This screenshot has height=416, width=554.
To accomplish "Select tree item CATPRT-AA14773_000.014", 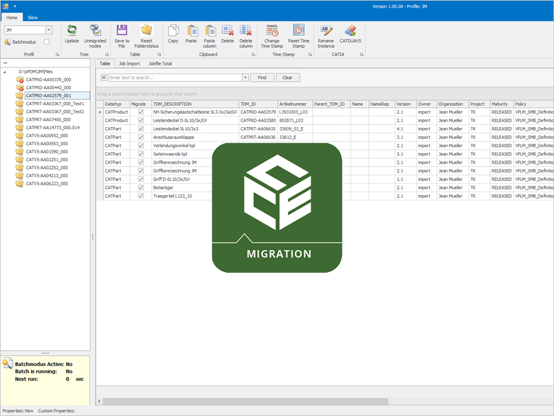I will click(x=53, y=127).
